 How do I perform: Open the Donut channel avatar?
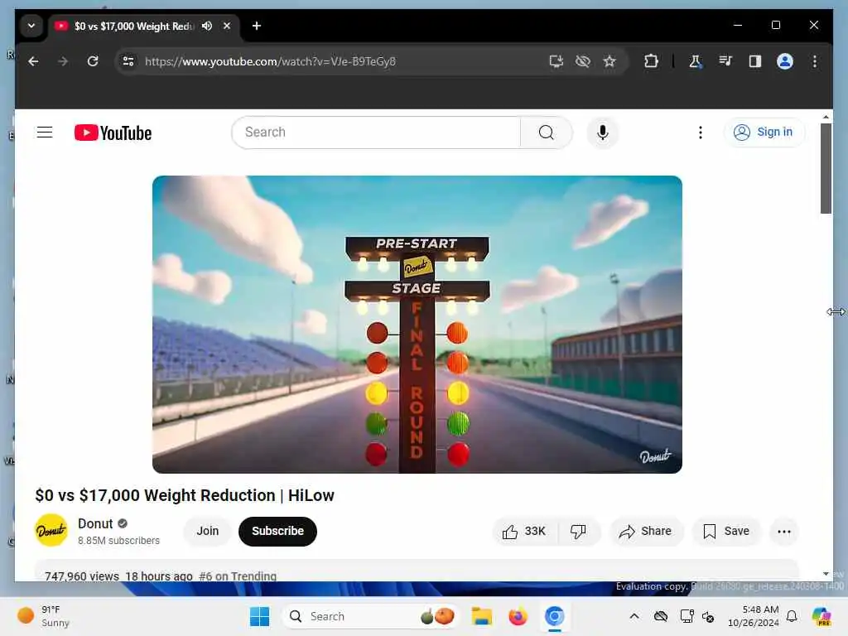tap(51, 531)
